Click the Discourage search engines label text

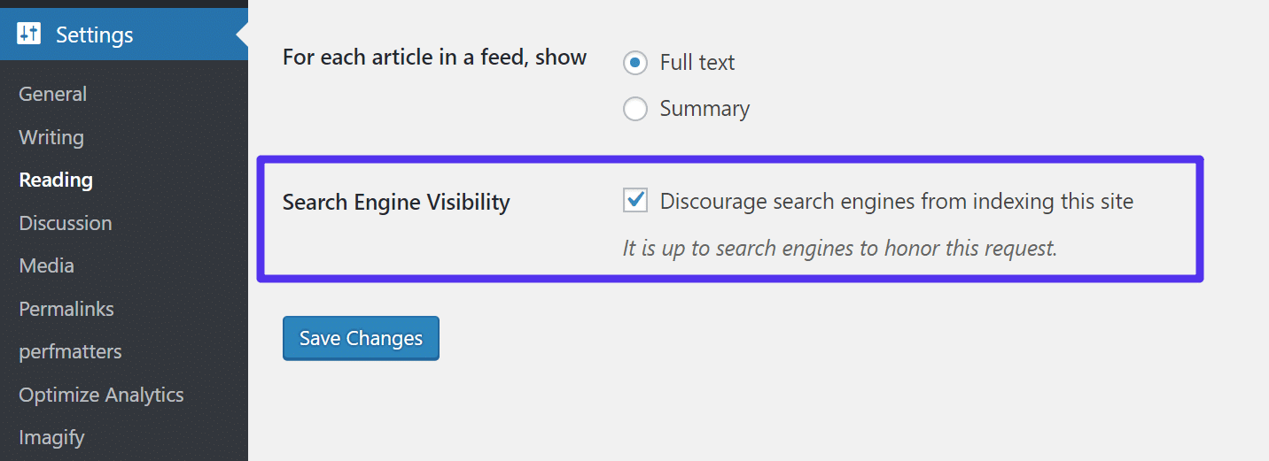click(896, 201)
